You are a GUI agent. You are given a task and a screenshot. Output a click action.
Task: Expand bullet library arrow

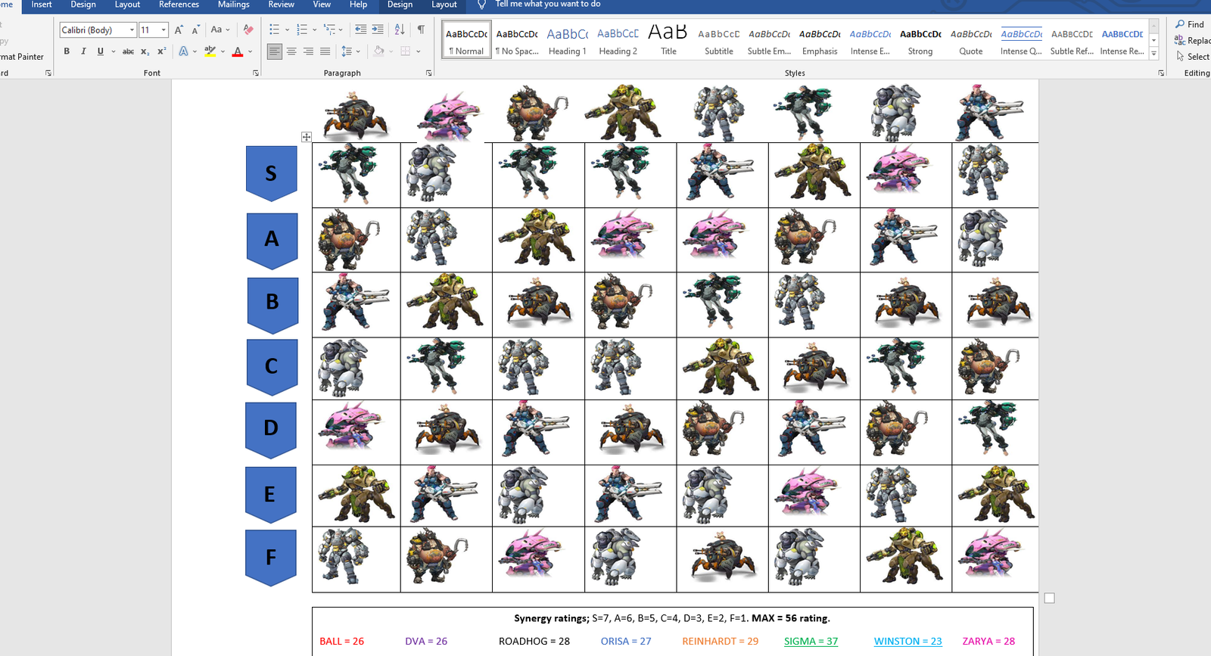[287, 30]
